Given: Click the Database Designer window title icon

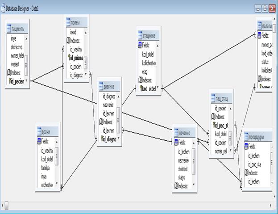Looking at the screenshot, I should coord(4,8).
